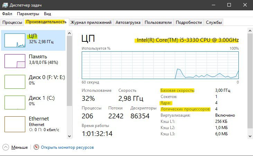Image resolution: width=253 pixels, height=156 pixels.
Task: Click the down arrow of the right pane scrollbar
Action: click(250, 136)
